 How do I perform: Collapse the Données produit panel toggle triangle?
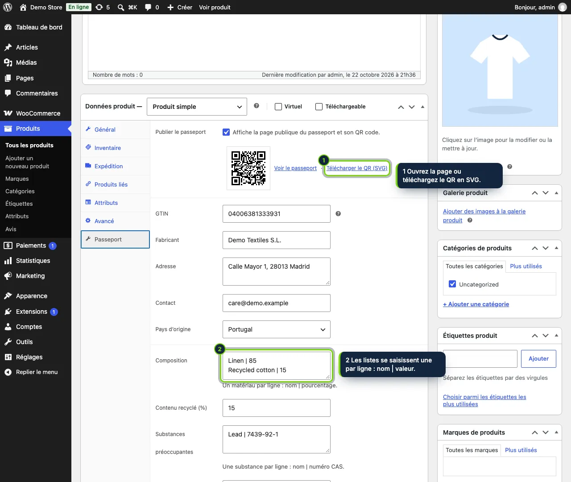[422, 107]
